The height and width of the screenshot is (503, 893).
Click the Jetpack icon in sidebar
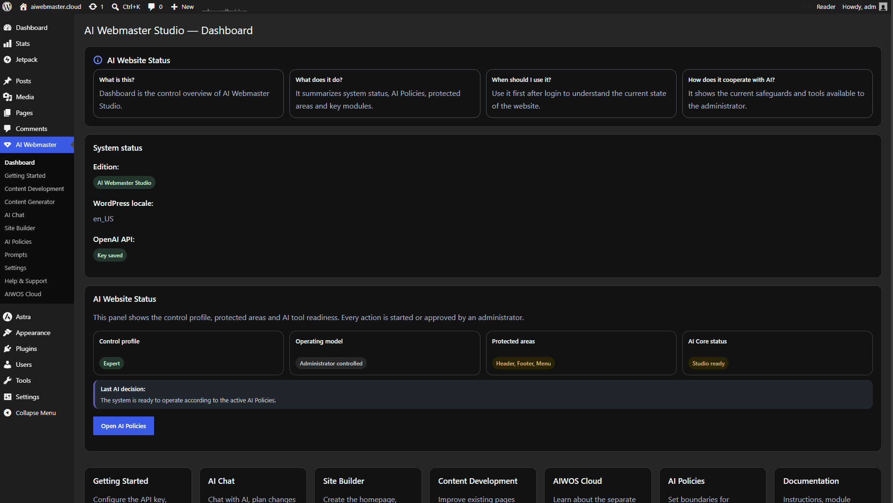[7, 59]
